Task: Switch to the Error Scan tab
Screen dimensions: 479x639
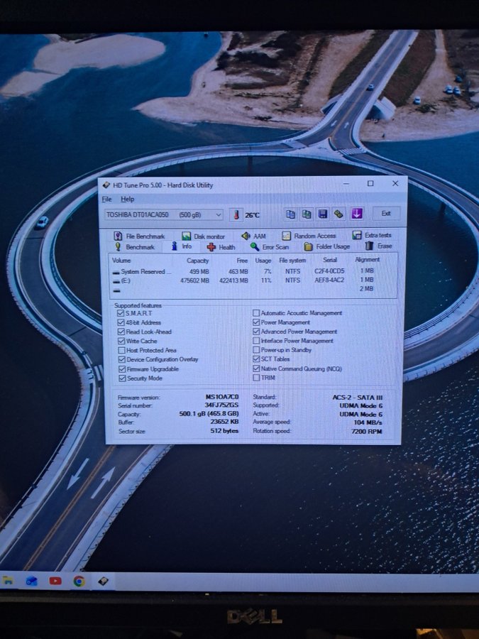Action: 270,247
